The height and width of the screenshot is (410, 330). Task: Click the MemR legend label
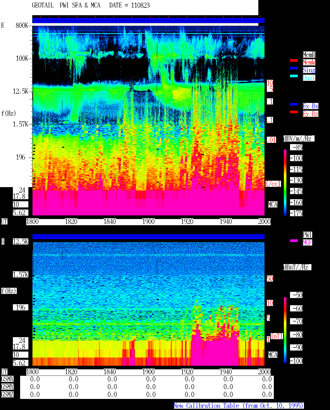[309, 55]
